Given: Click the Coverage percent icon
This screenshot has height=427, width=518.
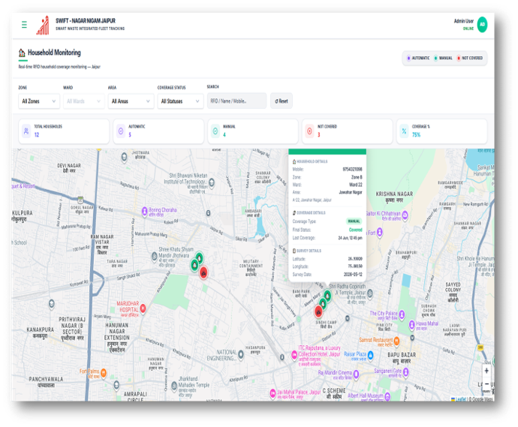Looking at the screenshot, I should coord(404,131).
